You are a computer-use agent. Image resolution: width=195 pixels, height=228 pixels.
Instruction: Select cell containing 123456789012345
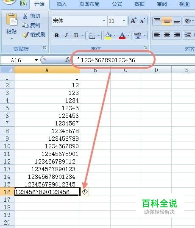point(47,184)
